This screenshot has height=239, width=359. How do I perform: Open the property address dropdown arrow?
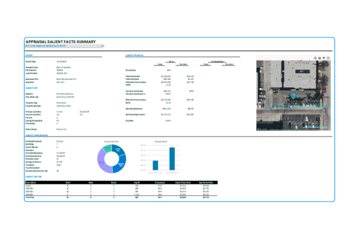tap(103, 45)
